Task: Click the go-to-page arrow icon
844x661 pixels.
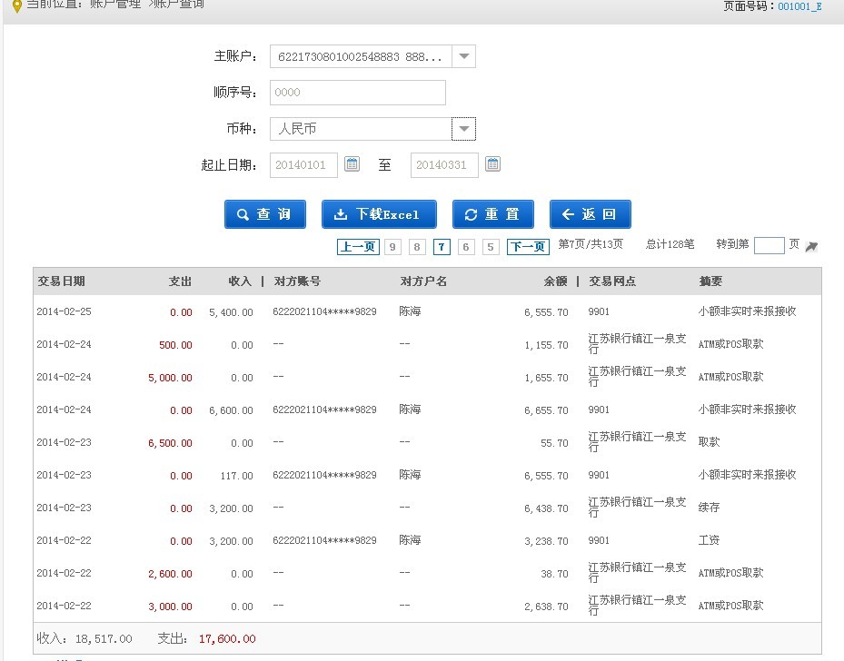Action: click(x=811, y=246)
